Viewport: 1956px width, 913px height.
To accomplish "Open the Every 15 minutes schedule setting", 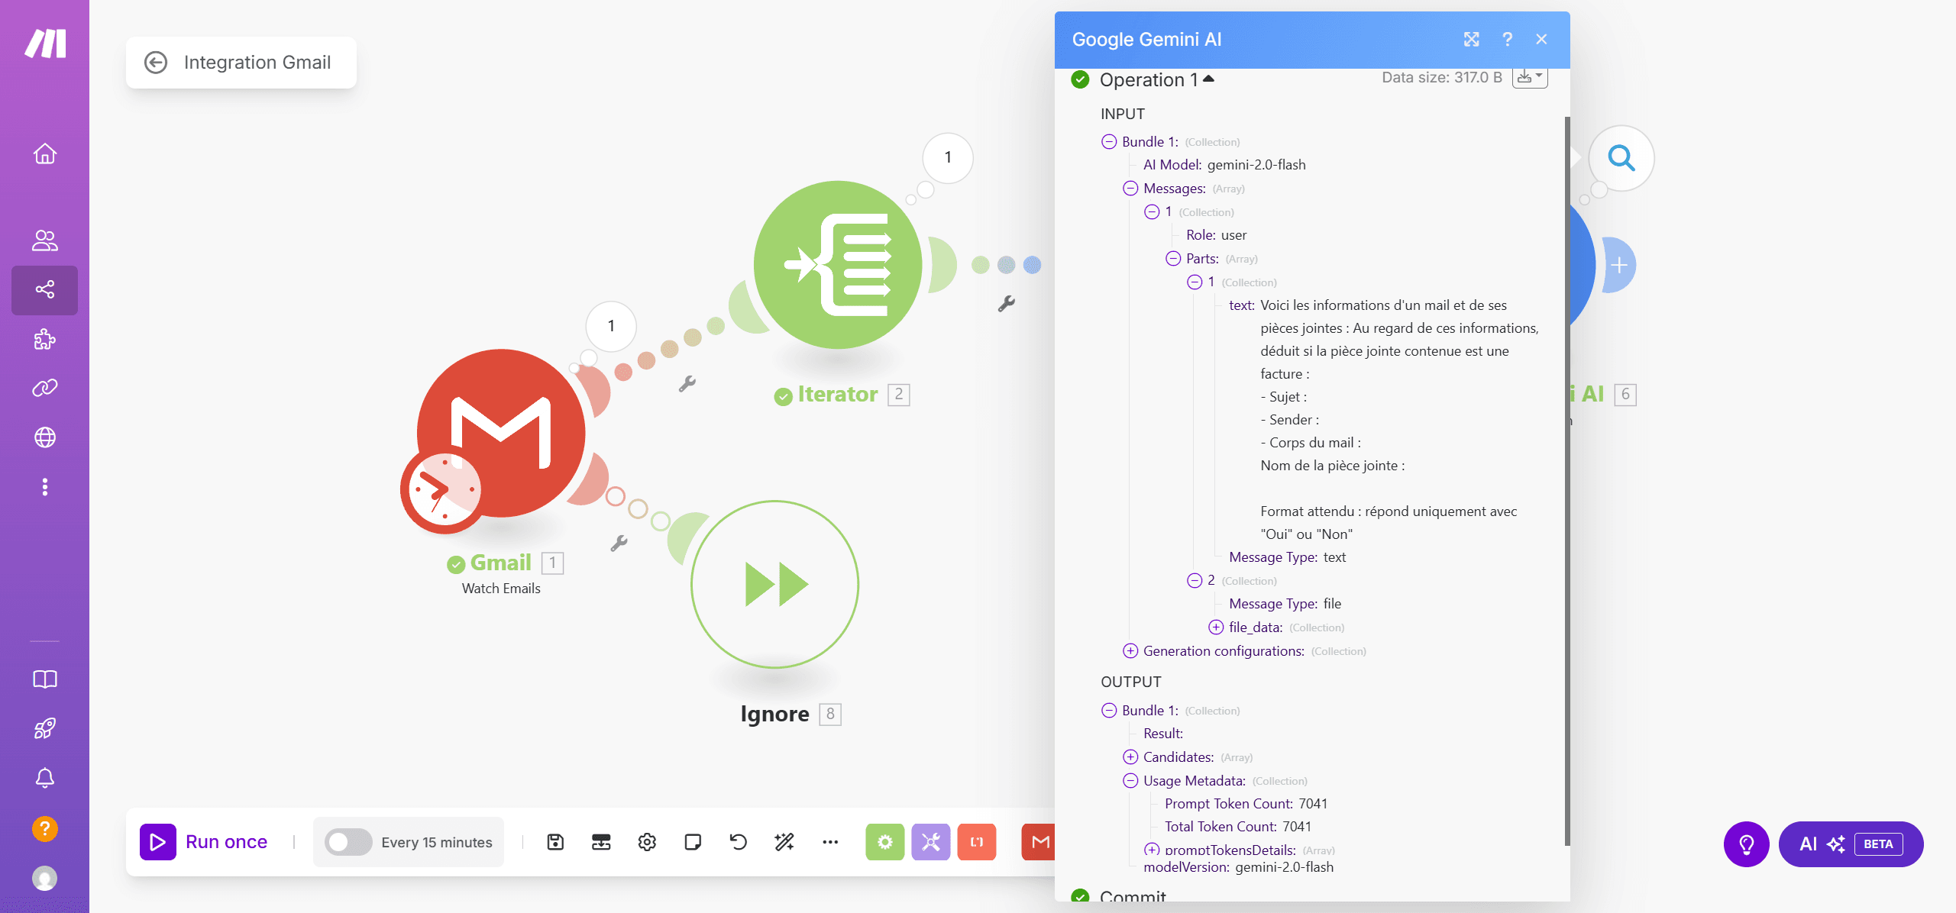I will click(x=437, y=843).
